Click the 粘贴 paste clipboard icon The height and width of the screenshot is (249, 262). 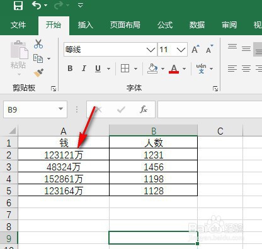(x=19, y=50)
